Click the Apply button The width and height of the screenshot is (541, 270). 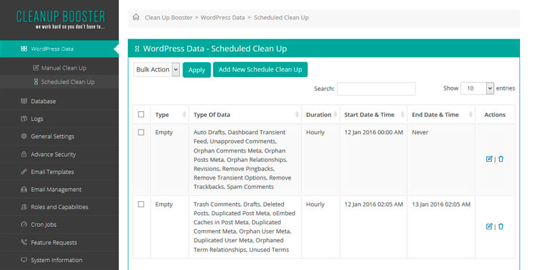pos(197,70)
